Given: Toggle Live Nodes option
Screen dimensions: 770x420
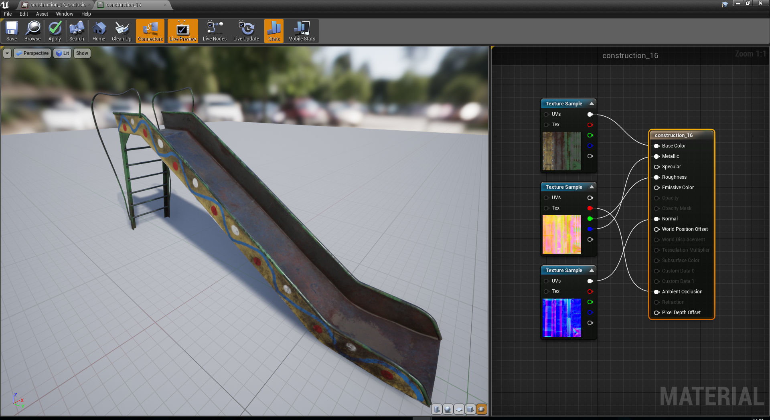Looking at the screenshot, I should (215, 31).
